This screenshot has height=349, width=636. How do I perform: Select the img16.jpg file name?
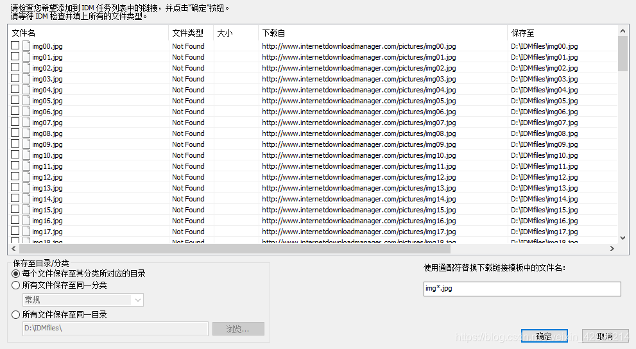(47, 221)
